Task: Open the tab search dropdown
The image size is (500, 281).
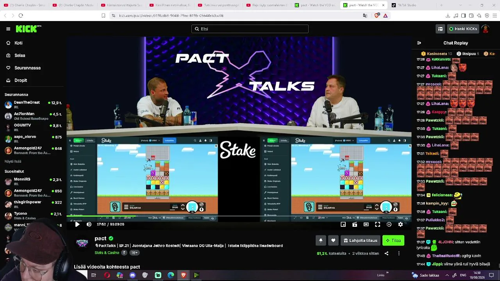Action: [x=460, y=5]
